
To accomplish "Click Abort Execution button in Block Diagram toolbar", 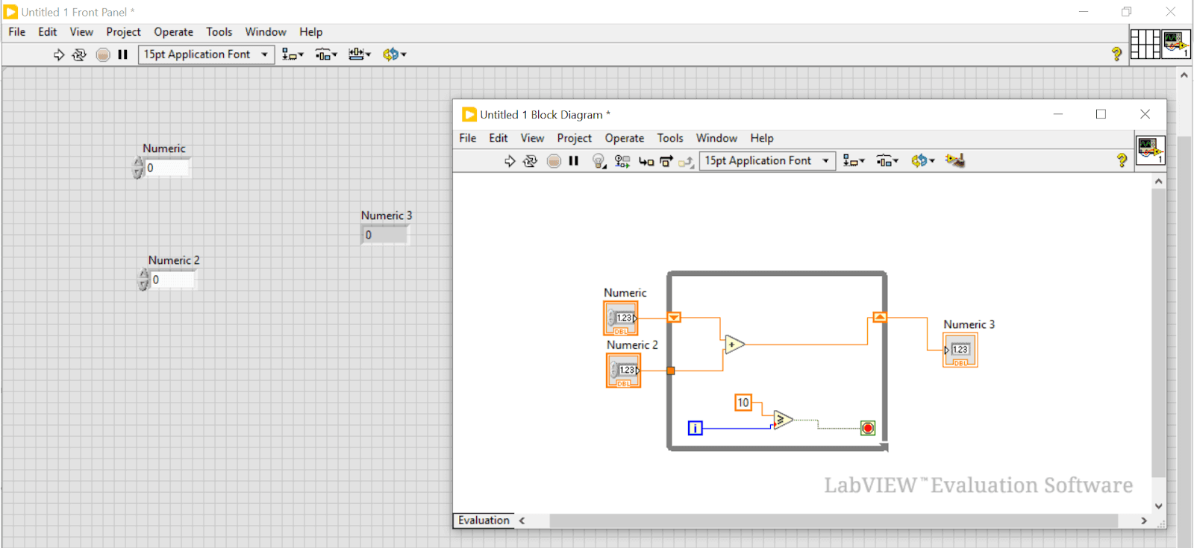I will (554, 161).
